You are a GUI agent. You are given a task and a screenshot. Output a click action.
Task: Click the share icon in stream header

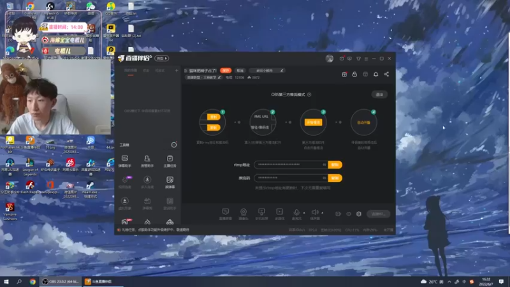click(386, 74)
